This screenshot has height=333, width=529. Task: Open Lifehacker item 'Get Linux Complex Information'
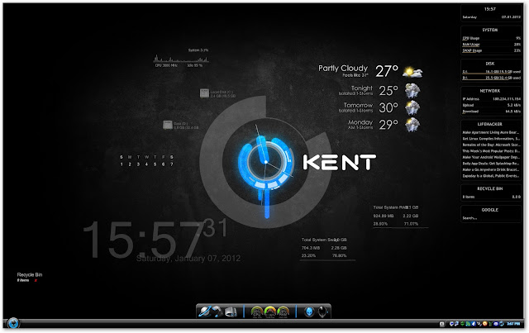tap(491, 139)
